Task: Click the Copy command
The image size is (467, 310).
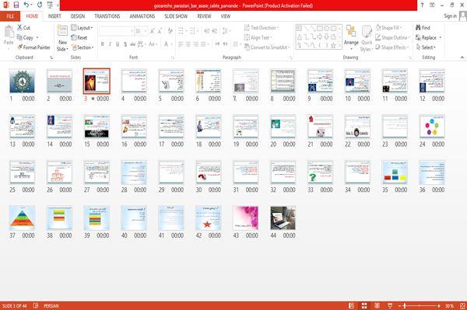Action: coord(25,37)
